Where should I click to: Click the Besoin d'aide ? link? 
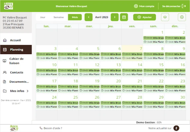(x=51, y=128)
